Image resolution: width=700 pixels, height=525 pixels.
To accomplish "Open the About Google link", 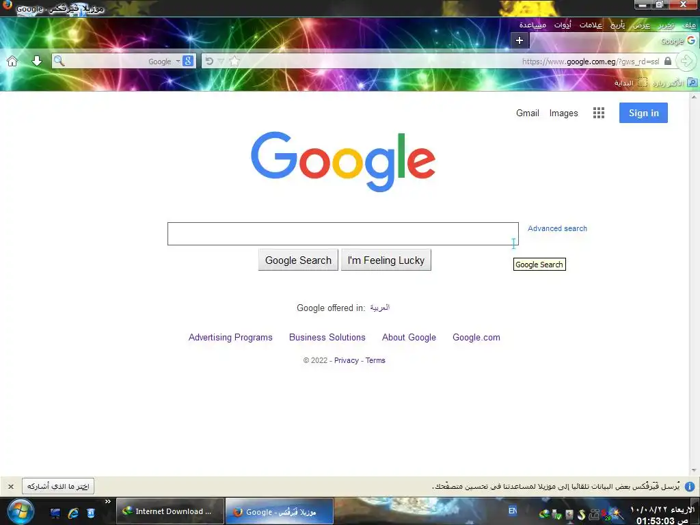I will click(409, 338).
